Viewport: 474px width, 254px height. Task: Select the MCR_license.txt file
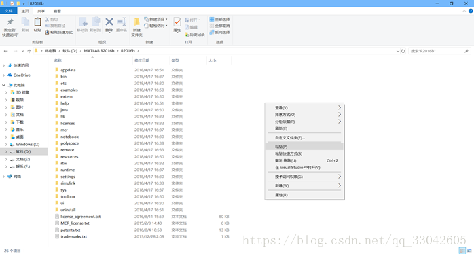[x=142, y=223]
